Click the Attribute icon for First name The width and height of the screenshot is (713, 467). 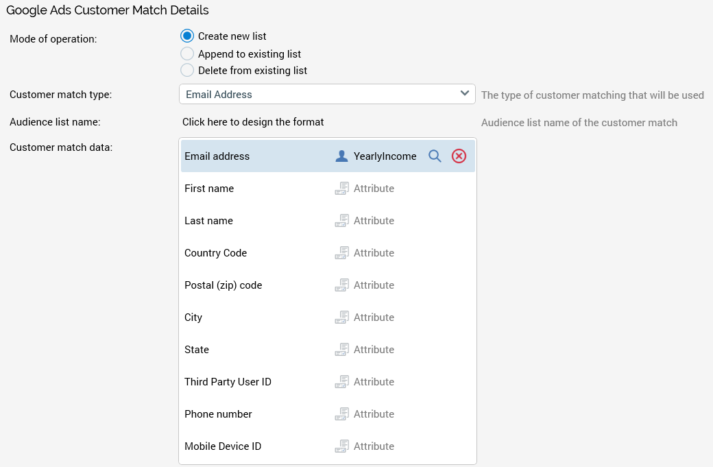(x=341, y=188)
